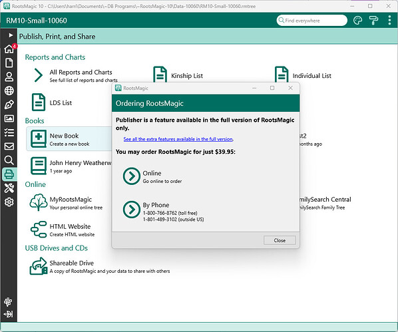This screenshot has width=398, height=332.
Task: Click the WebHints flower icon at sidebar bottom
Action: tap(8, 302)
